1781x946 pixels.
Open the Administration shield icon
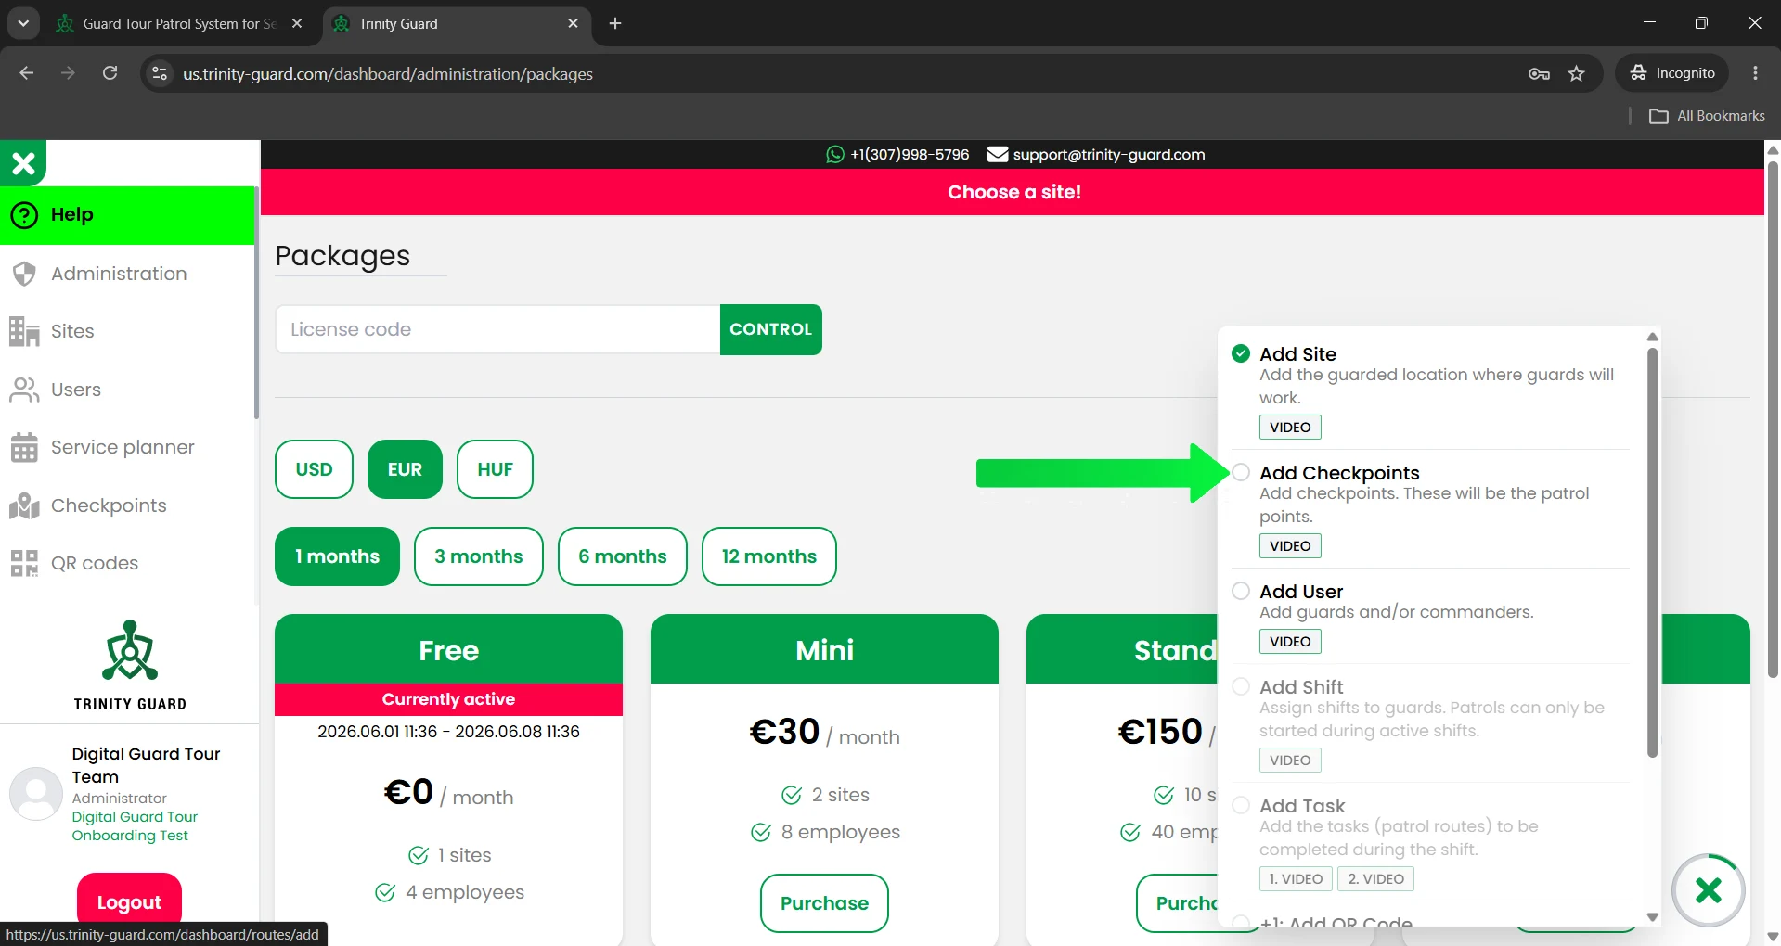pos(24,274)
